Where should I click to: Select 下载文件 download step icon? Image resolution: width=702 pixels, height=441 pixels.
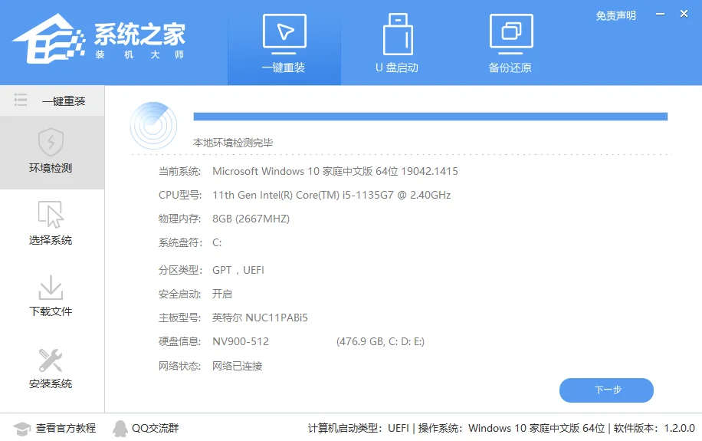[x=51, y=288]
